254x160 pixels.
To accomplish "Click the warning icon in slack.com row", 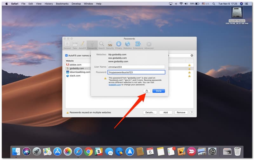I will pyautogui.click(x=189, y=76).
